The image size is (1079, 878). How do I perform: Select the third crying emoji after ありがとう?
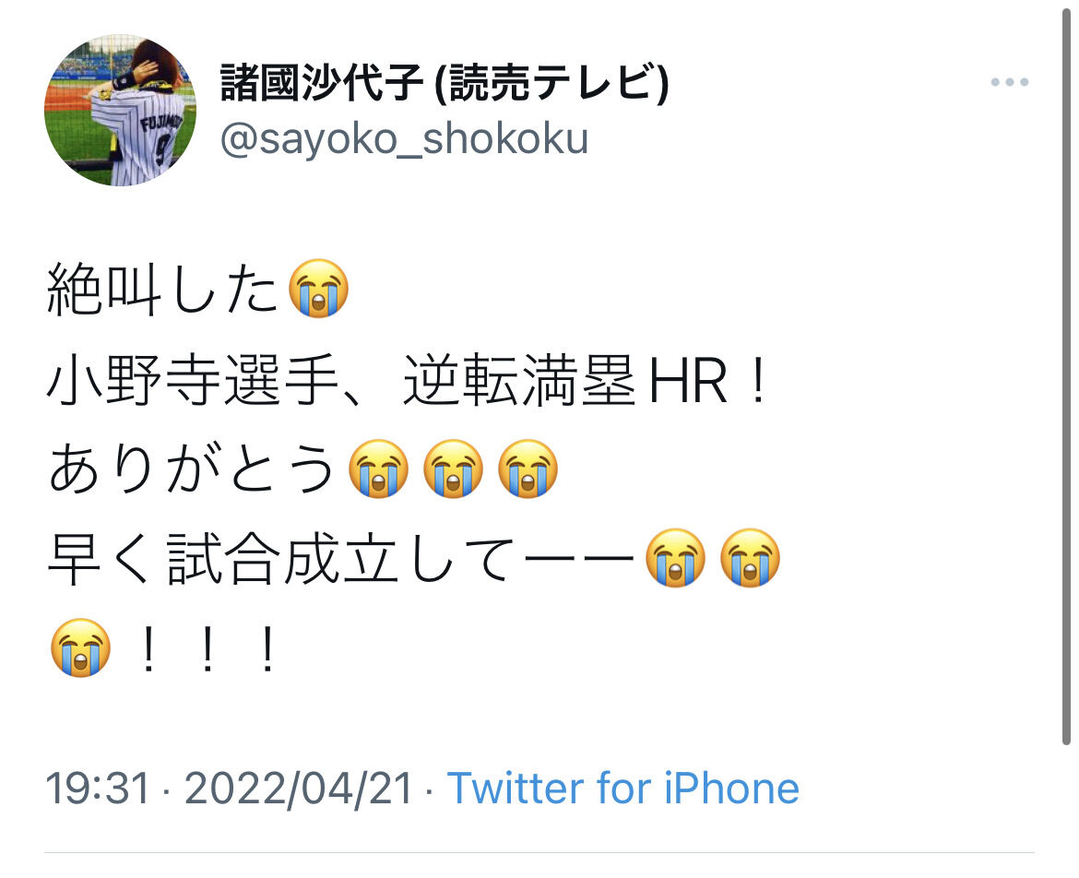528,469
